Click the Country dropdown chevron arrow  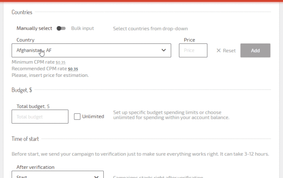163,50
